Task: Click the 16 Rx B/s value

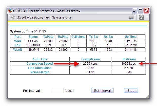Action: 108,45
